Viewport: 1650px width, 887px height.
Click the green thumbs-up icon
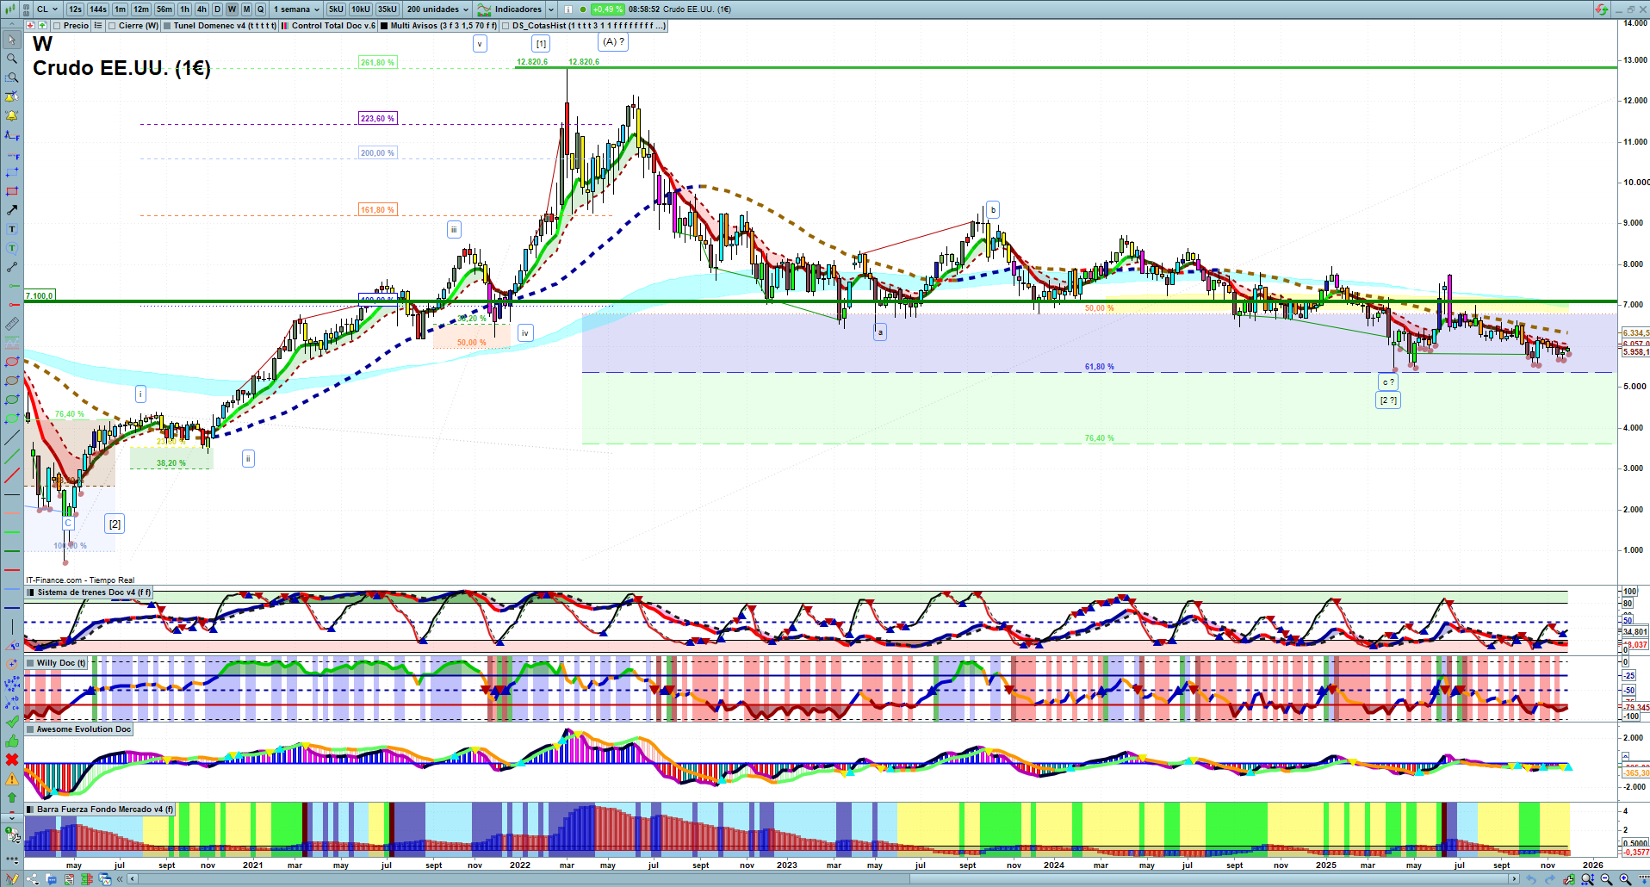pos(12,741)
